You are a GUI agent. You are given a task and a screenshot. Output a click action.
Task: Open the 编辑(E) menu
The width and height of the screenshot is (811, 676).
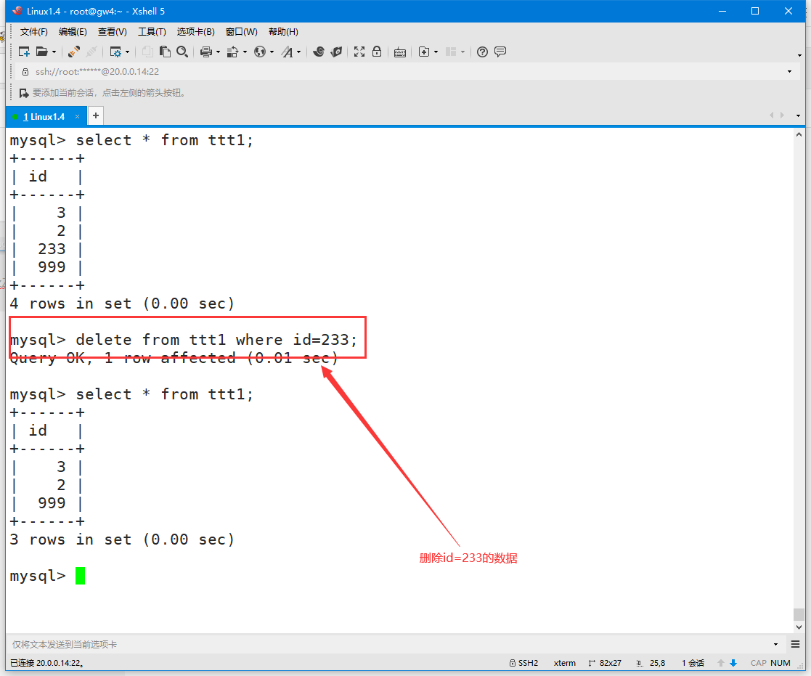tap(73, 31)
